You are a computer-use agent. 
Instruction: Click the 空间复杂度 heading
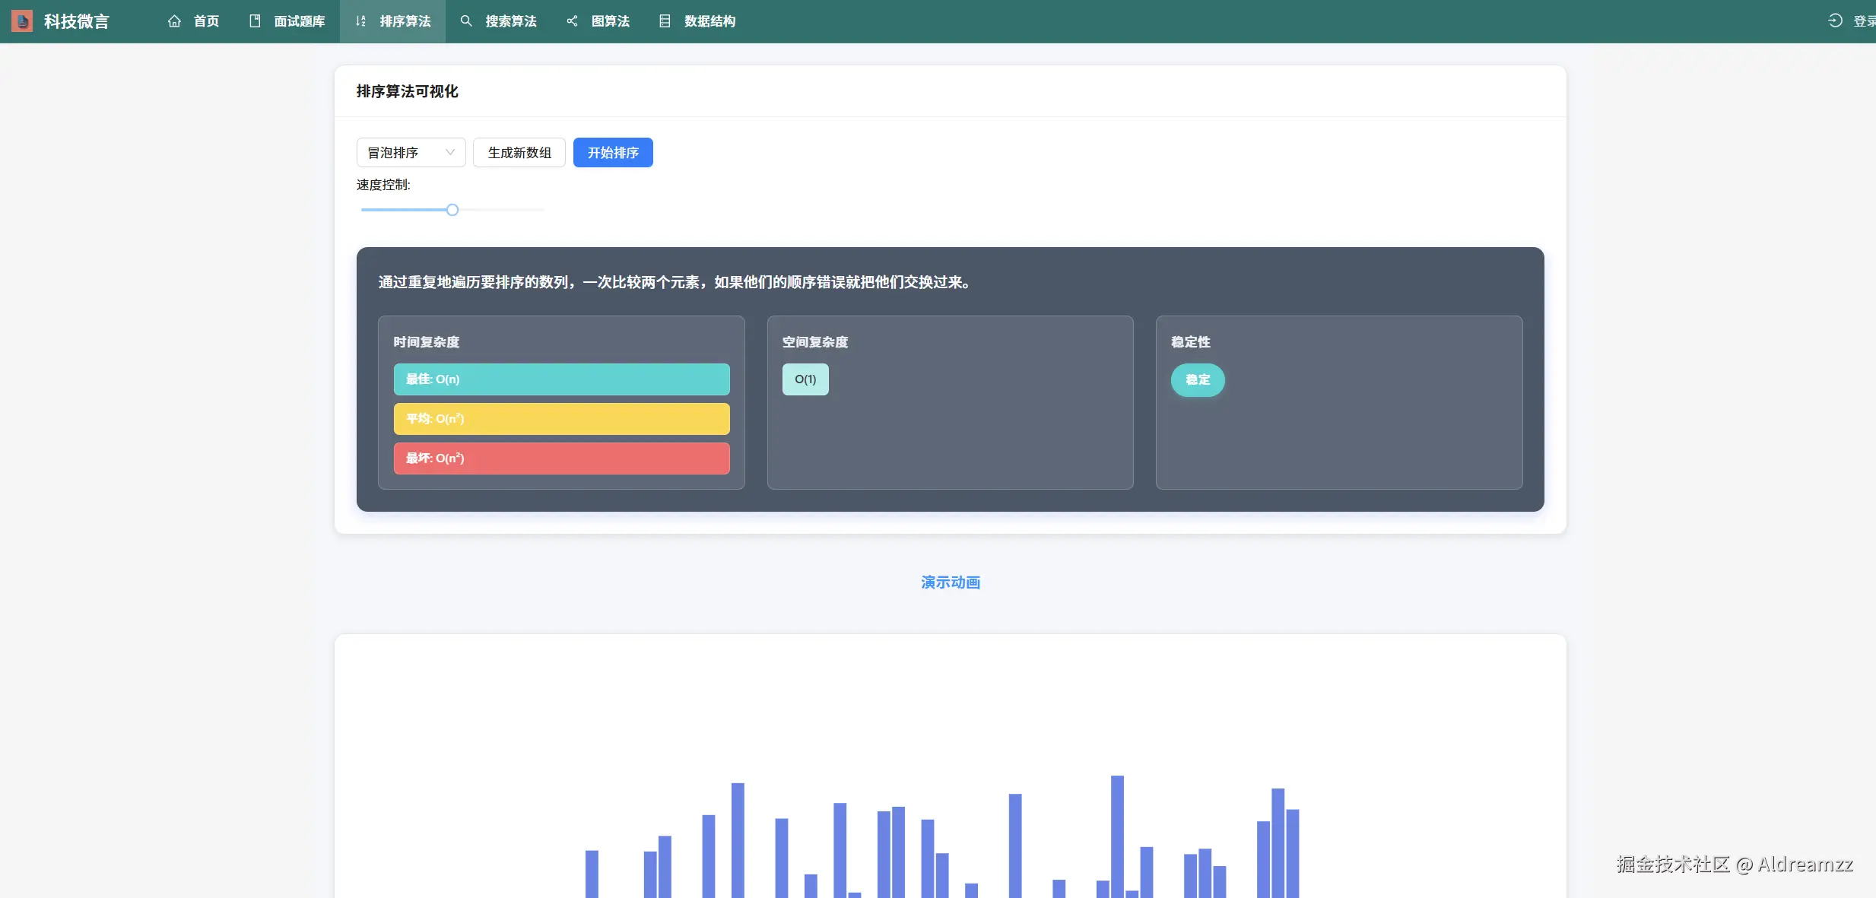(x=815, y=342)
